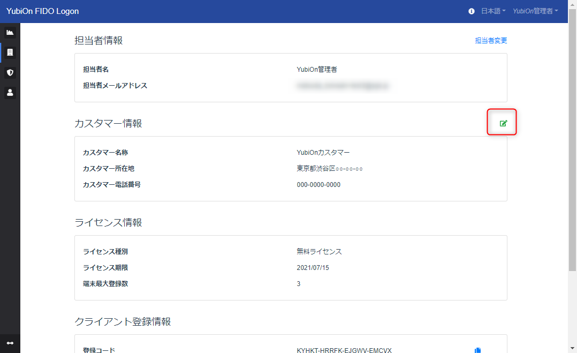577x353 pixels.
Task: Click the カスタマー名称 label
Action: [105, 152]
